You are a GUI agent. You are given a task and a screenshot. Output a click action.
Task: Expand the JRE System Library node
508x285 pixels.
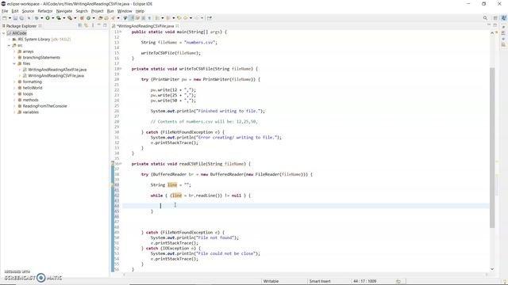[x=9, y=40]
